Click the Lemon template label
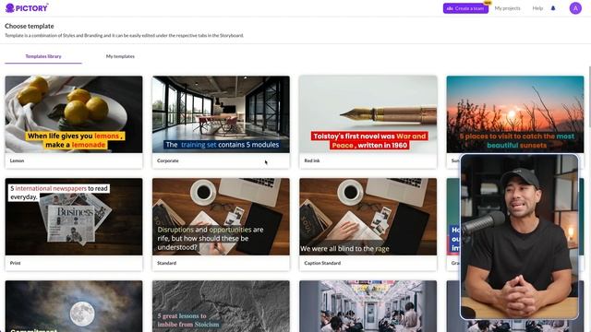This screenshot has width=591, height=332. [17, 160]
